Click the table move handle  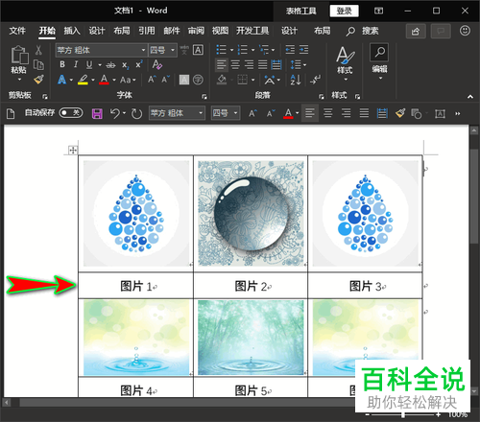73,150
